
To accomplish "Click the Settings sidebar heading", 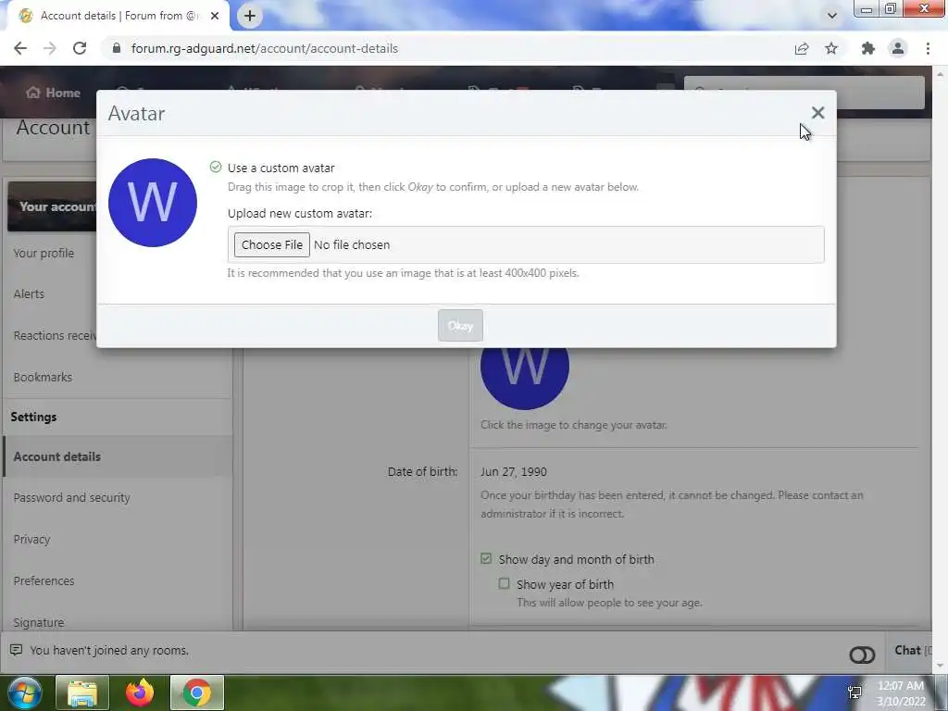I will coord(33,418).
